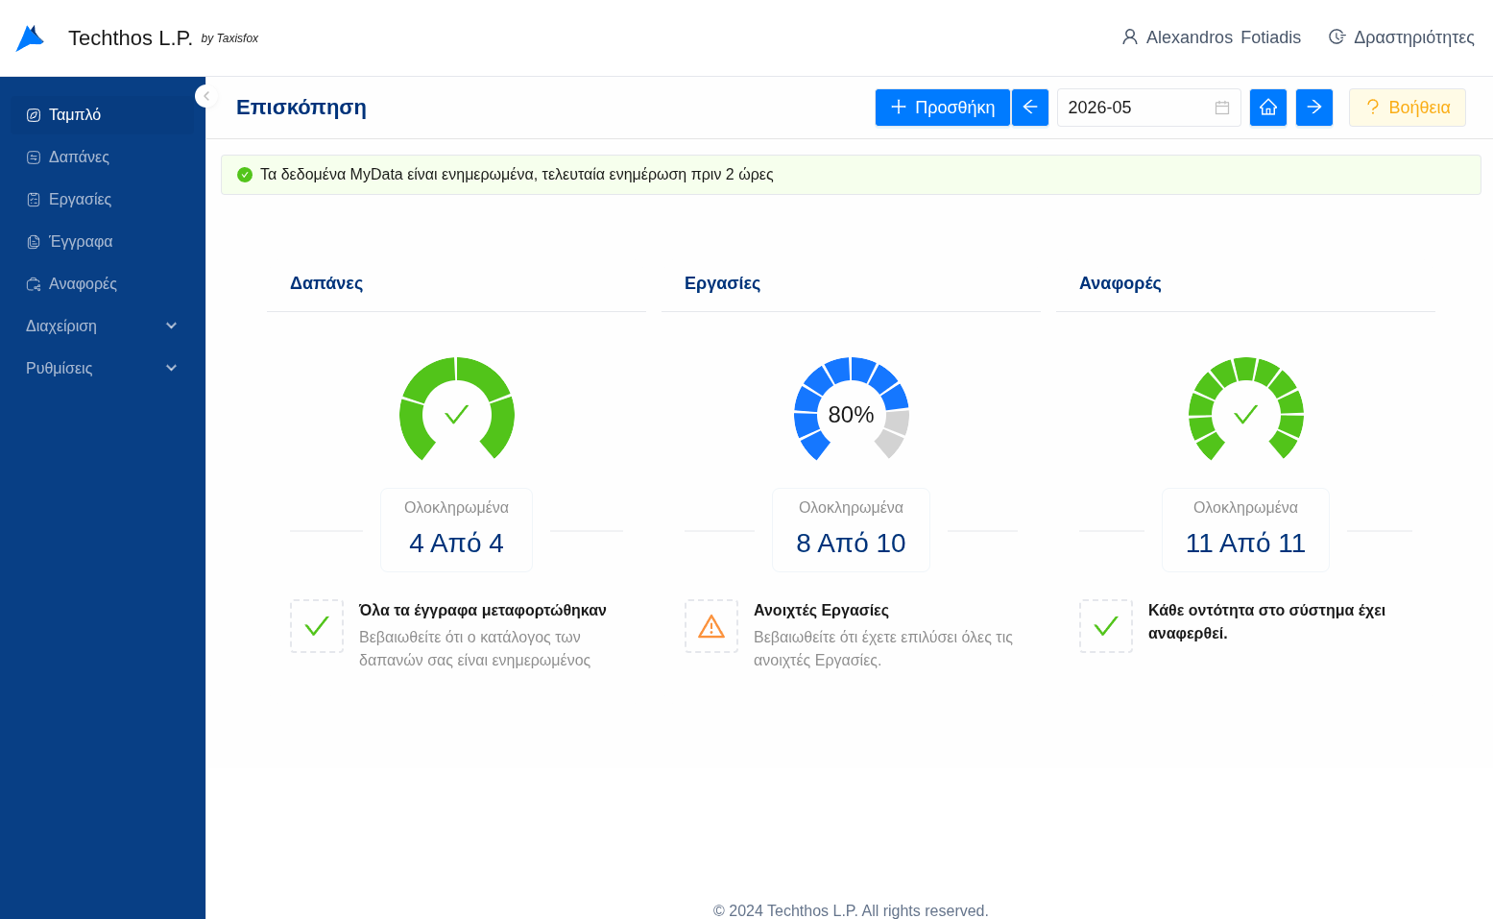Image resolution: width=1493 pixels, height=919 pixels.
Task: Click Ανοιχτές Εργασίες title
Action: (x=821, y=611)
